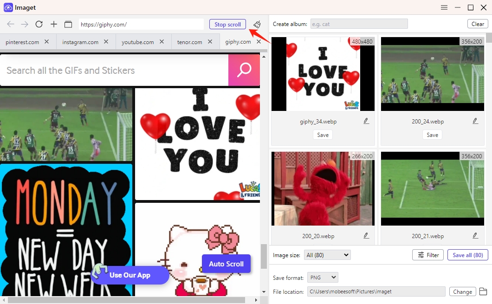
Task: Click the results panel vertical scrollbar
Action: tap(489, 38)
